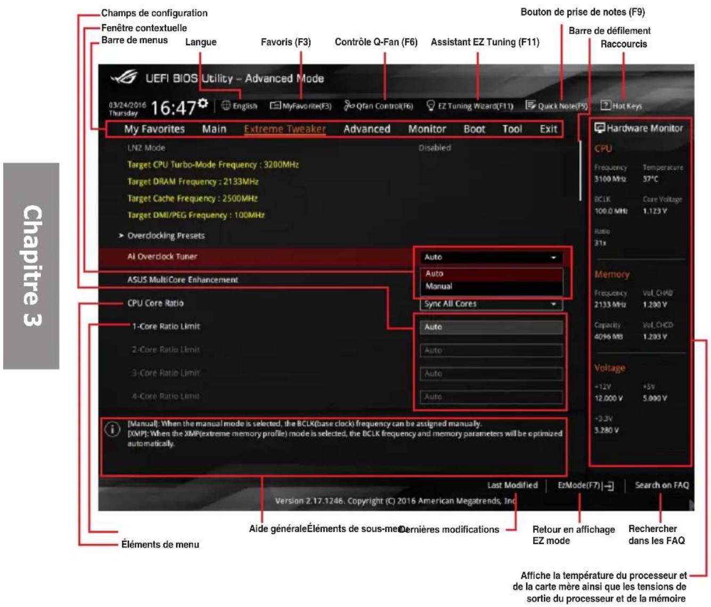Viewport: 711px width, 607px height.
Task: Click Target CPU Turbo-Mode Frequency text
Action: 213,165
